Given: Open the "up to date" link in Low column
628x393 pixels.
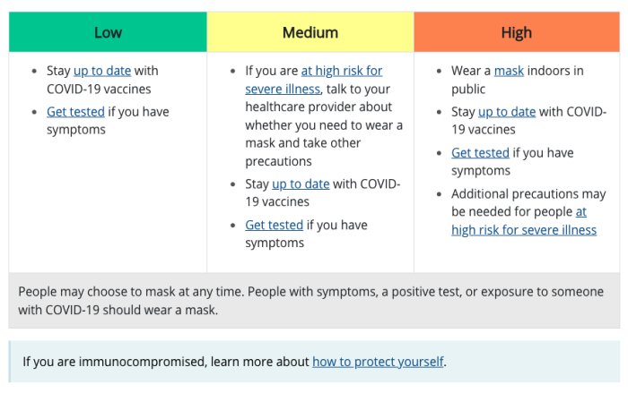Looking at the screenshot, I should (102, 71).
